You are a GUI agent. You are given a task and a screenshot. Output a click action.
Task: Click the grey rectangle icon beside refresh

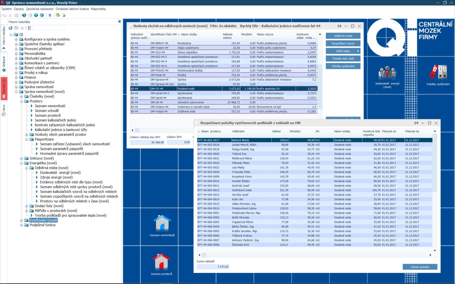[x=16, y=28]
